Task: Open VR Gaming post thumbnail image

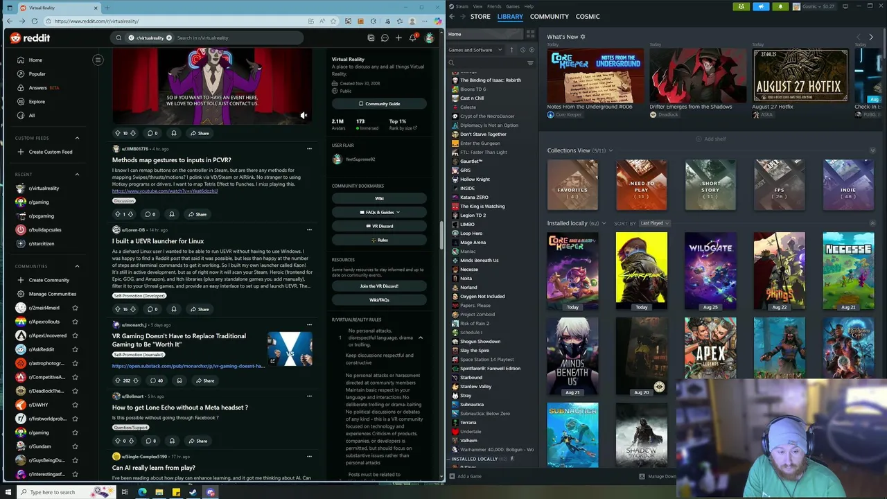Action: coord(290,349)
